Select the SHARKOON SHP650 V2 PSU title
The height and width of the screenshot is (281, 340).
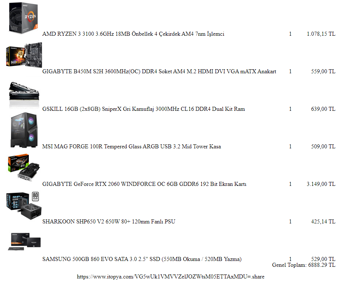[109, 222]
